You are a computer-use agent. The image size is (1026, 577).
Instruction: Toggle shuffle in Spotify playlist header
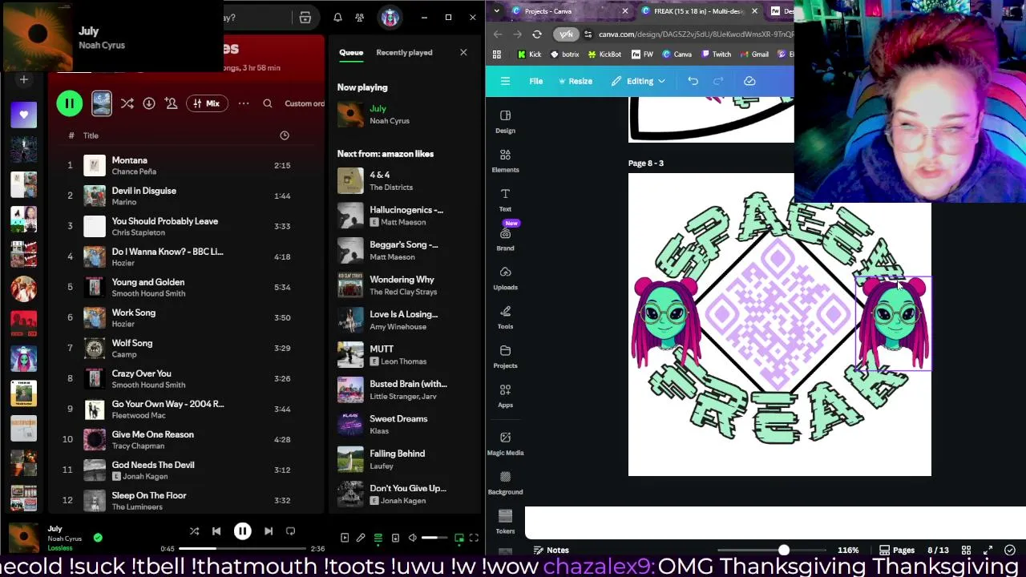127,103
